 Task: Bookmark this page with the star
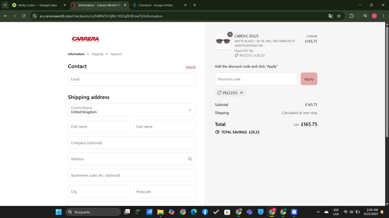(x=339, y=16)
